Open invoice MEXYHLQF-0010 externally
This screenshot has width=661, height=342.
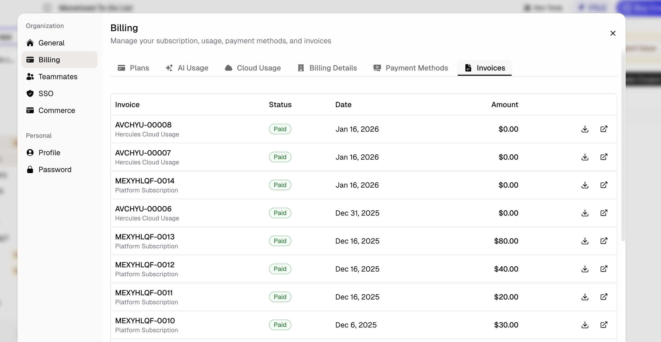[604, 325]
